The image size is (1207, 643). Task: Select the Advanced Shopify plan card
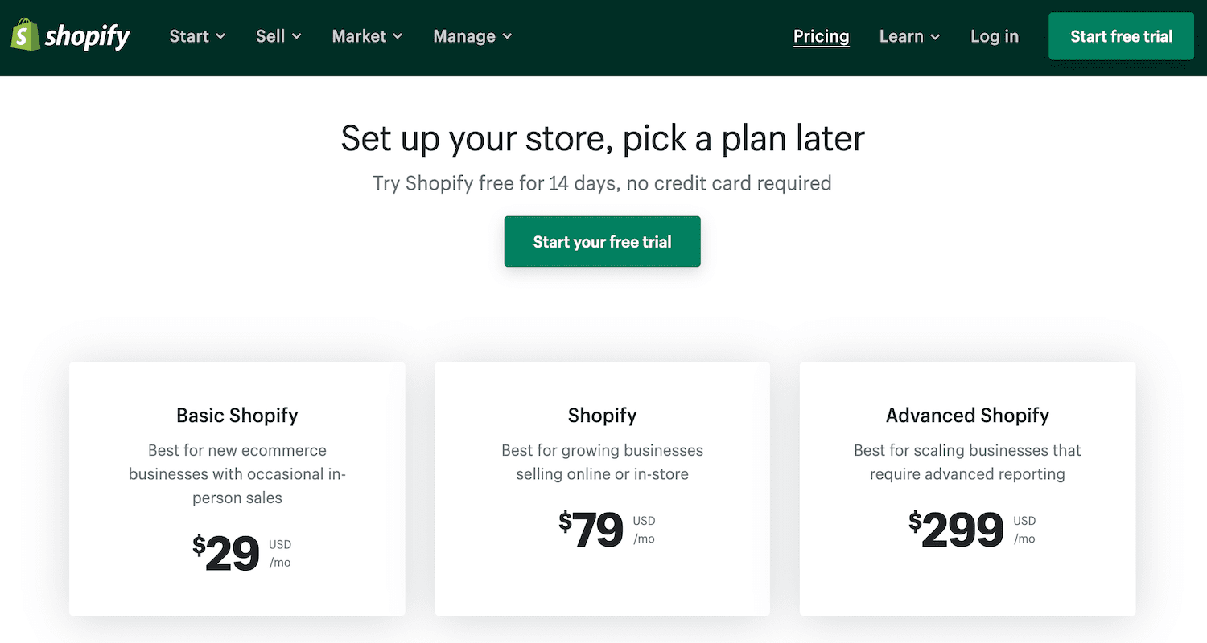click(x=967, y=488)
